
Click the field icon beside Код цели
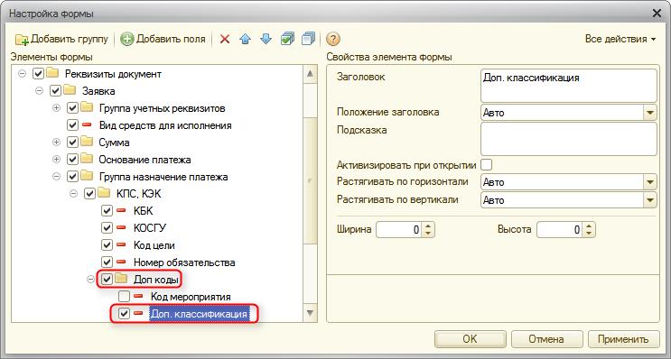tap(121, 244)
